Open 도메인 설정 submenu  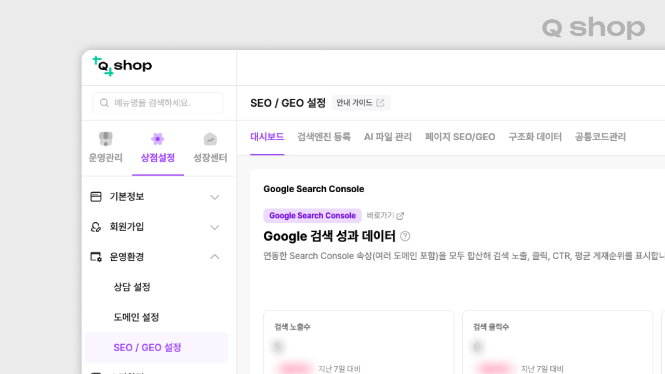(136, 317)
